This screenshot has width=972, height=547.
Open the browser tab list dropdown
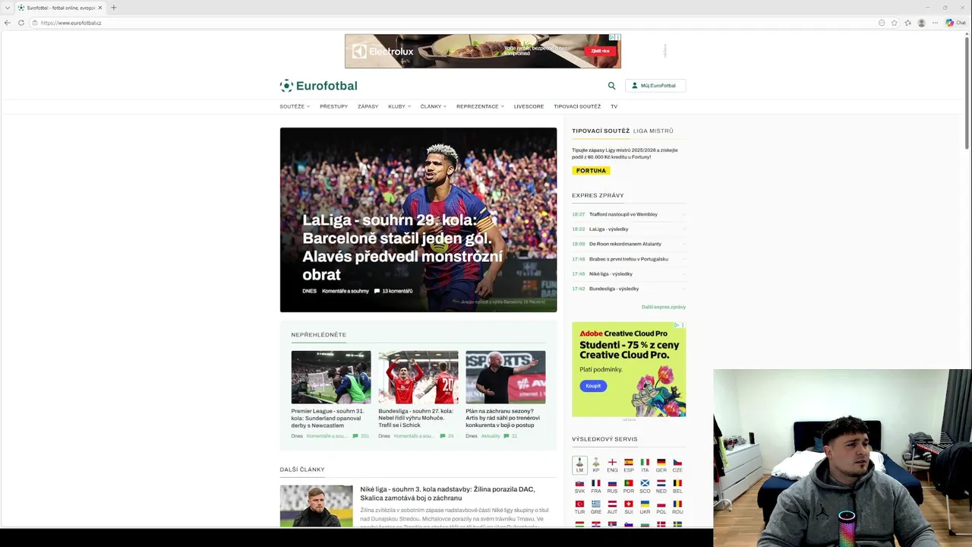[8, 8]
